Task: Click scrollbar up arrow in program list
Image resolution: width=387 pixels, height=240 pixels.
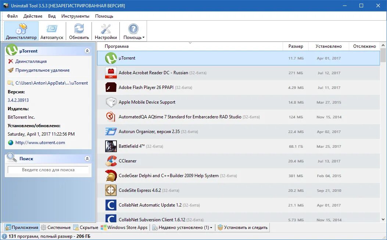Action: click(x=383, y=46)
